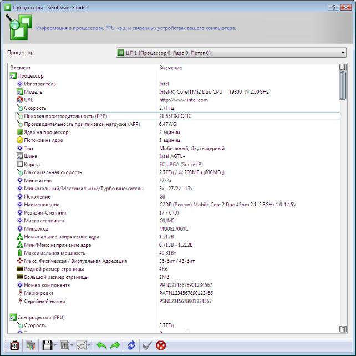Select the 'Поколение' row label

tap(37, 197)
